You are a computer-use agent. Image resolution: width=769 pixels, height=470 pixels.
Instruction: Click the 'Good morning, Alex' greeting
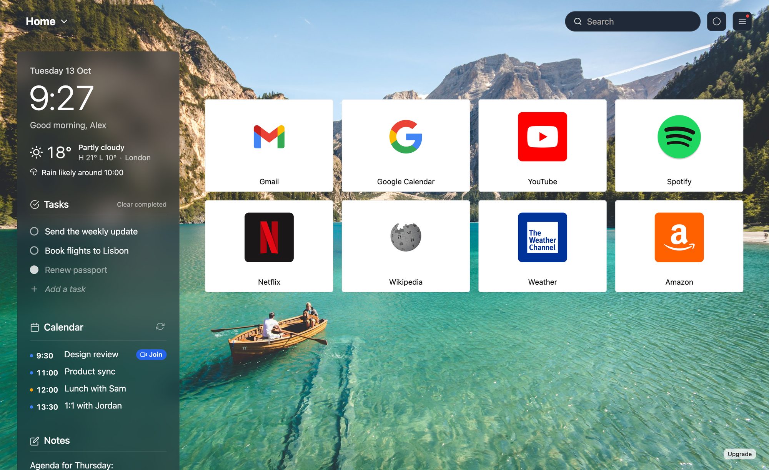click(68, 125)
